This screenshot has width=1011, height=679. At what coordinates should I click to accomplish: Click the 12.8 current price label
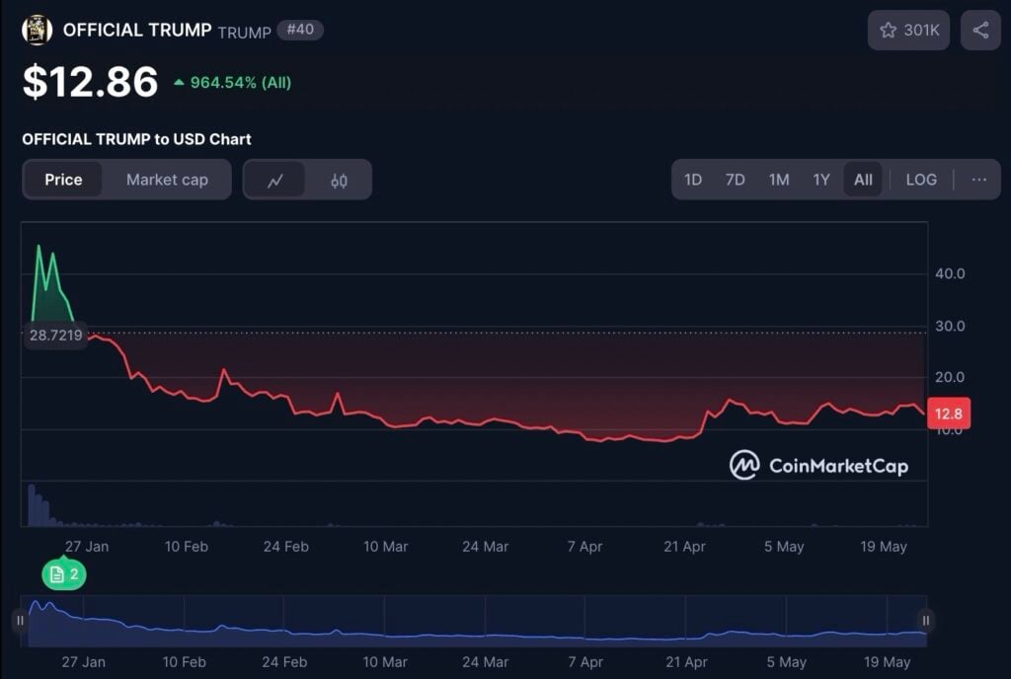(x=949, y=414)
